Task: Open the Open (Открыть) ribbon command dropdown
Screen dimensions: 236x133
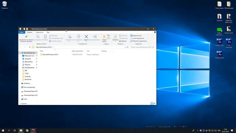Action: click(124, 35)
